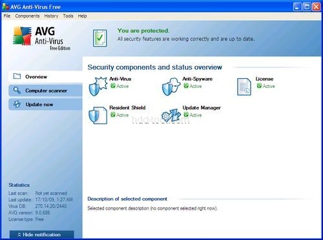Image resolution: width=323 pixels, height=240 pixels.
Task: Select the Resident Shield component label
Action: (x=127, y=107)
